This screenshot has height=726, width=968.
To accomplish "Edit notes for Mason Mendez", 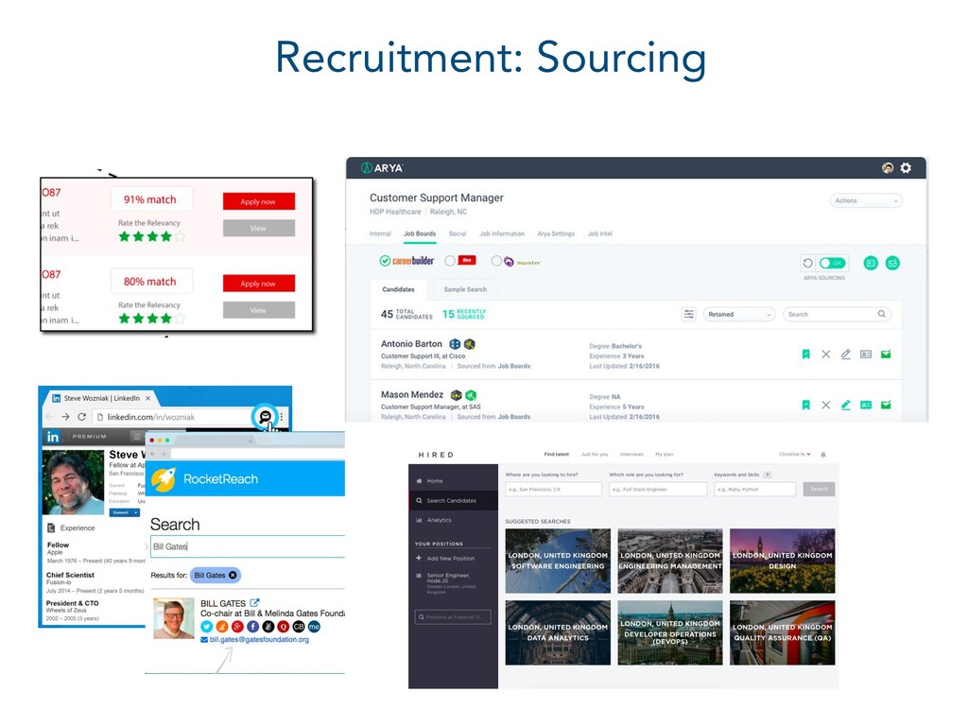I will pos(846,405).
